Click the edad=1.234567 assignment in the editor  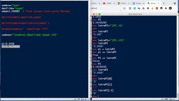click(11, 11)
